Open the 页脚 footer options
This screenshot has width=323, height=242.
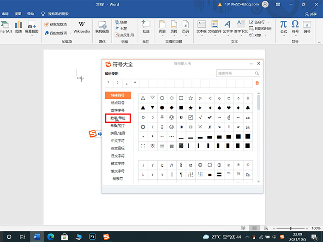tap(174, 28)
